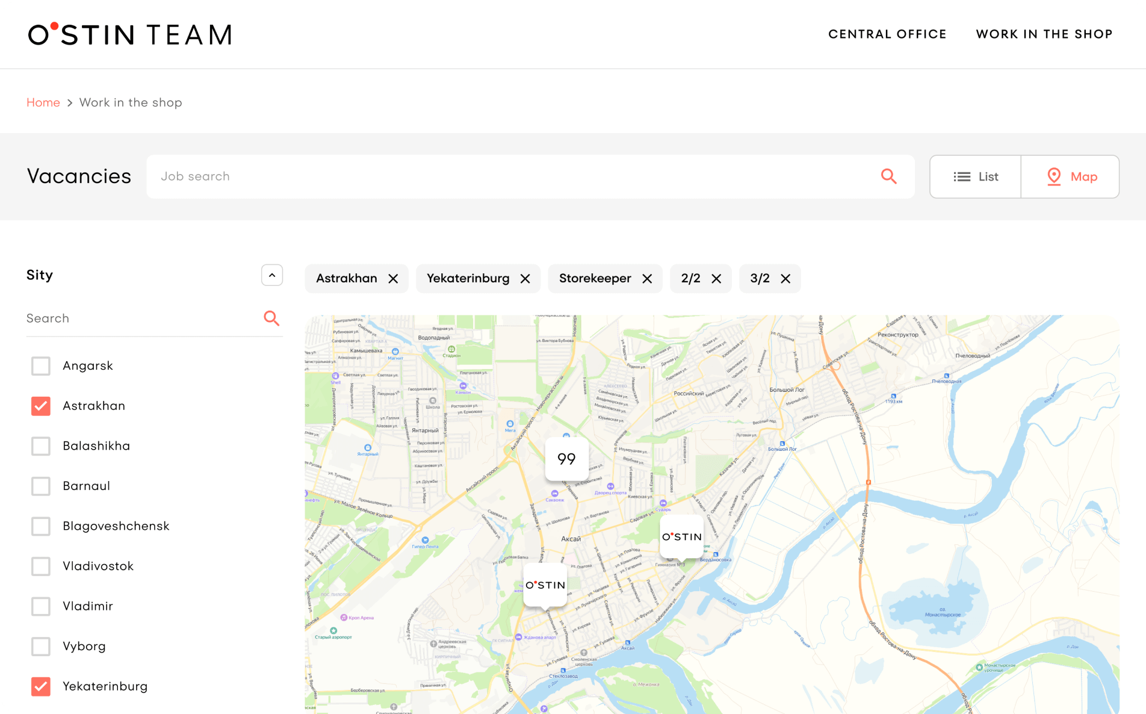Switch to Map view
Screen dimensions: 1146x714
click(x=1070, y=177)
